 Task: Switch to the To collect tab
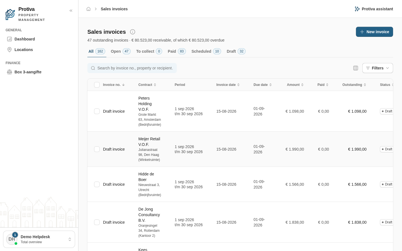click(149, 51)
